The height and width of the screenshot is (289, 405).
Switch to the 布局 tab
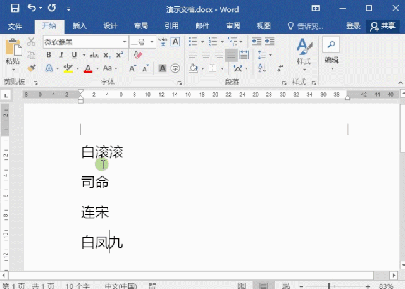tap(140, 26)
